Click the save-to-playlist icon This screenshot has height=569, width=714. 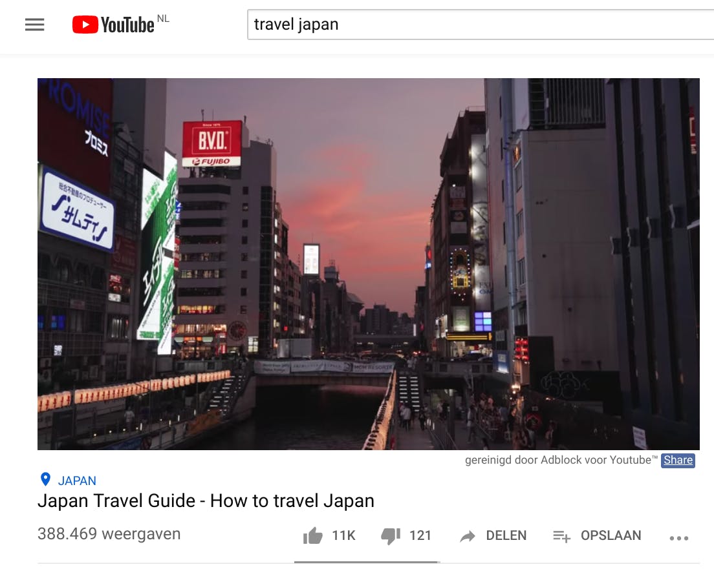[561, 537]
